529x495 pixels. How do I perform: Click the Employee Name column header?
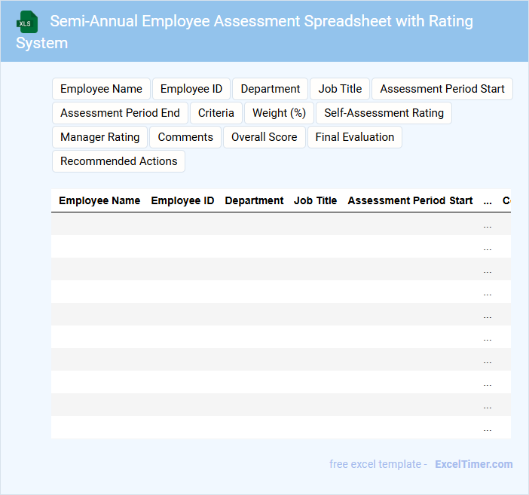click(x=99, y=201)
